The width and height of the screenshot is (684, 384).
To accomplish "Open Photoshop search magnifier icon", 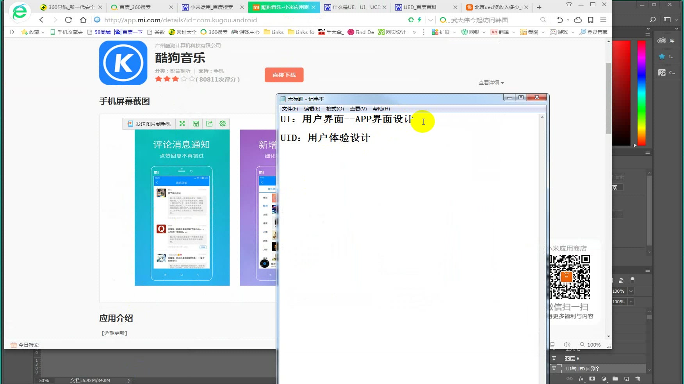I will [652, 20].
